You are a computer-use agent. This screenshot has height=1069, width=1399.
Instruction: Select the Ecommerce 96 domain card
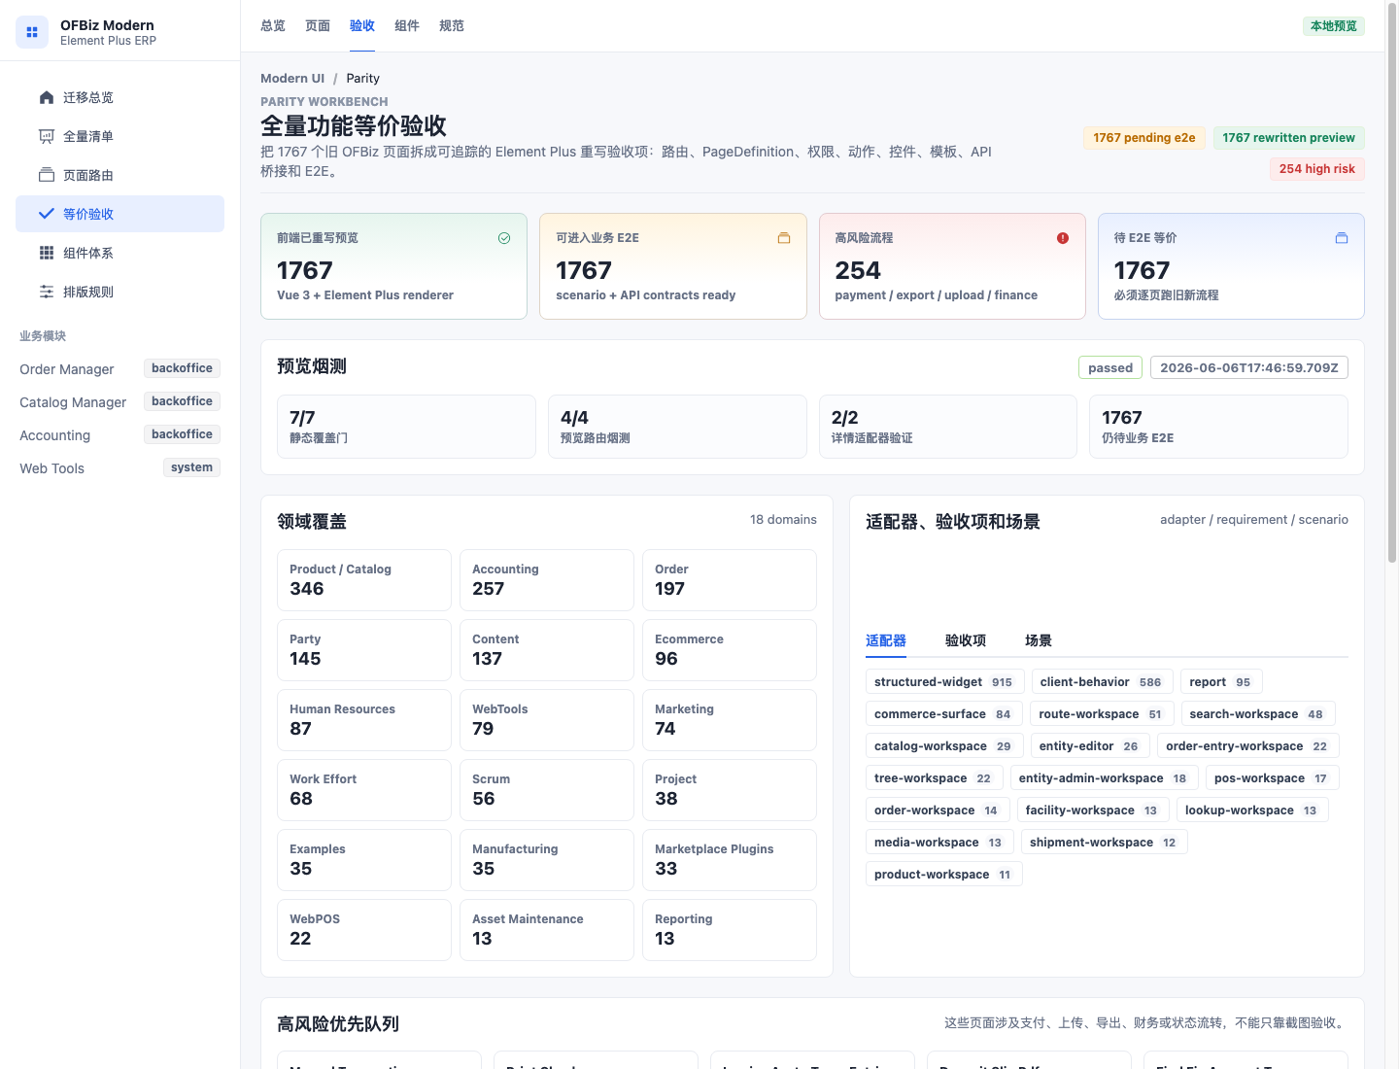click(730, 650)
